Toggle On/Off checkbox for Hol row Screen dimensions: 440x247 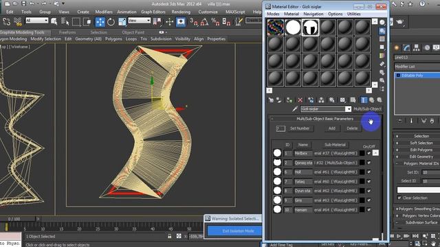pyautogui.click(x=369, y=172)
